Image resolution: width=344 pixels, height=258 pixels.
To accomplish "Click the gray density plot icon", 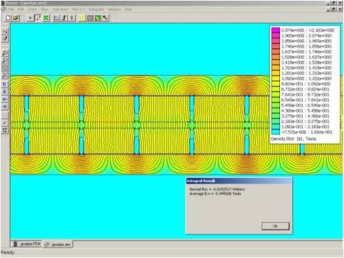I will tap(90, 18).
